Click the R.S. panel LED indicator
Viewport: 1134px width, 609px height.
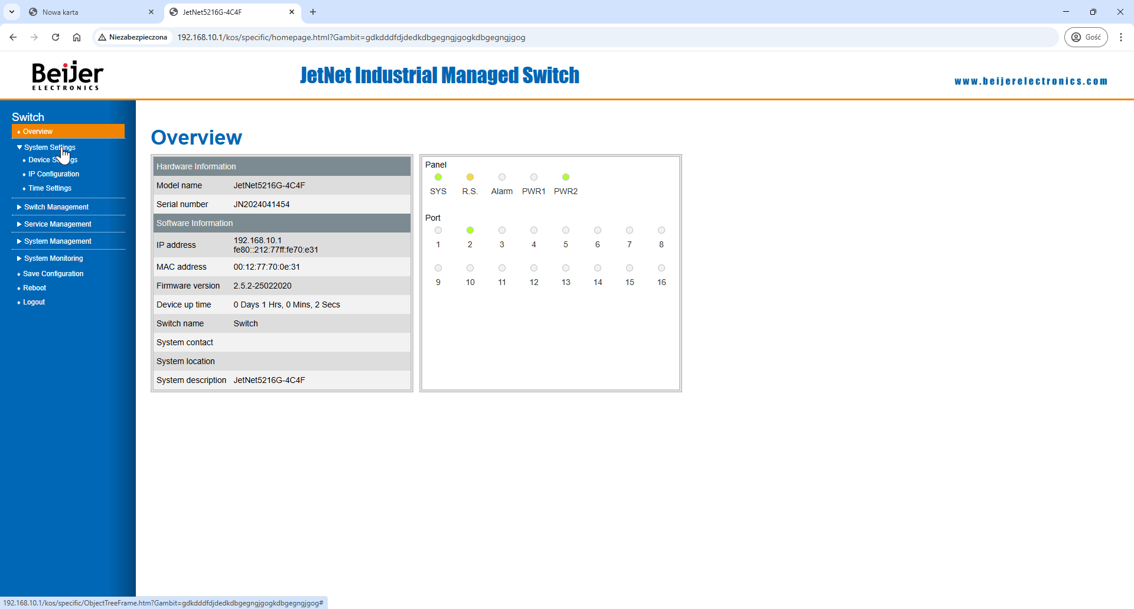click(470, 177)
